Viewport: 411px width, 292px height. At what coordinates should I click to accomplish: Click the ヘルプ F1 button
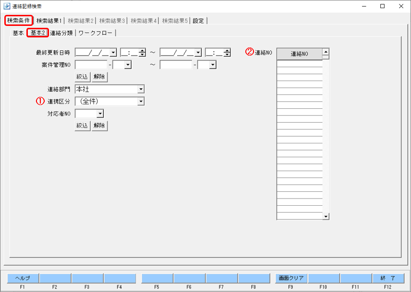pyautogui.click(x=23, y=278)
